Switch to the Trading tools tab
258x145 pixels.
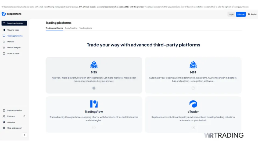coord(85,28)
